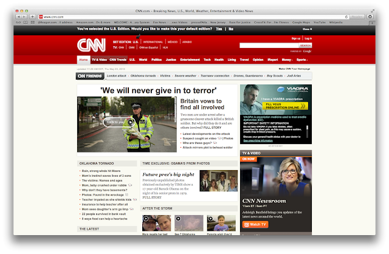Open the Boy Scouts trend
The width and height of the screenshot is (389, 254).
tap(275, 76)
